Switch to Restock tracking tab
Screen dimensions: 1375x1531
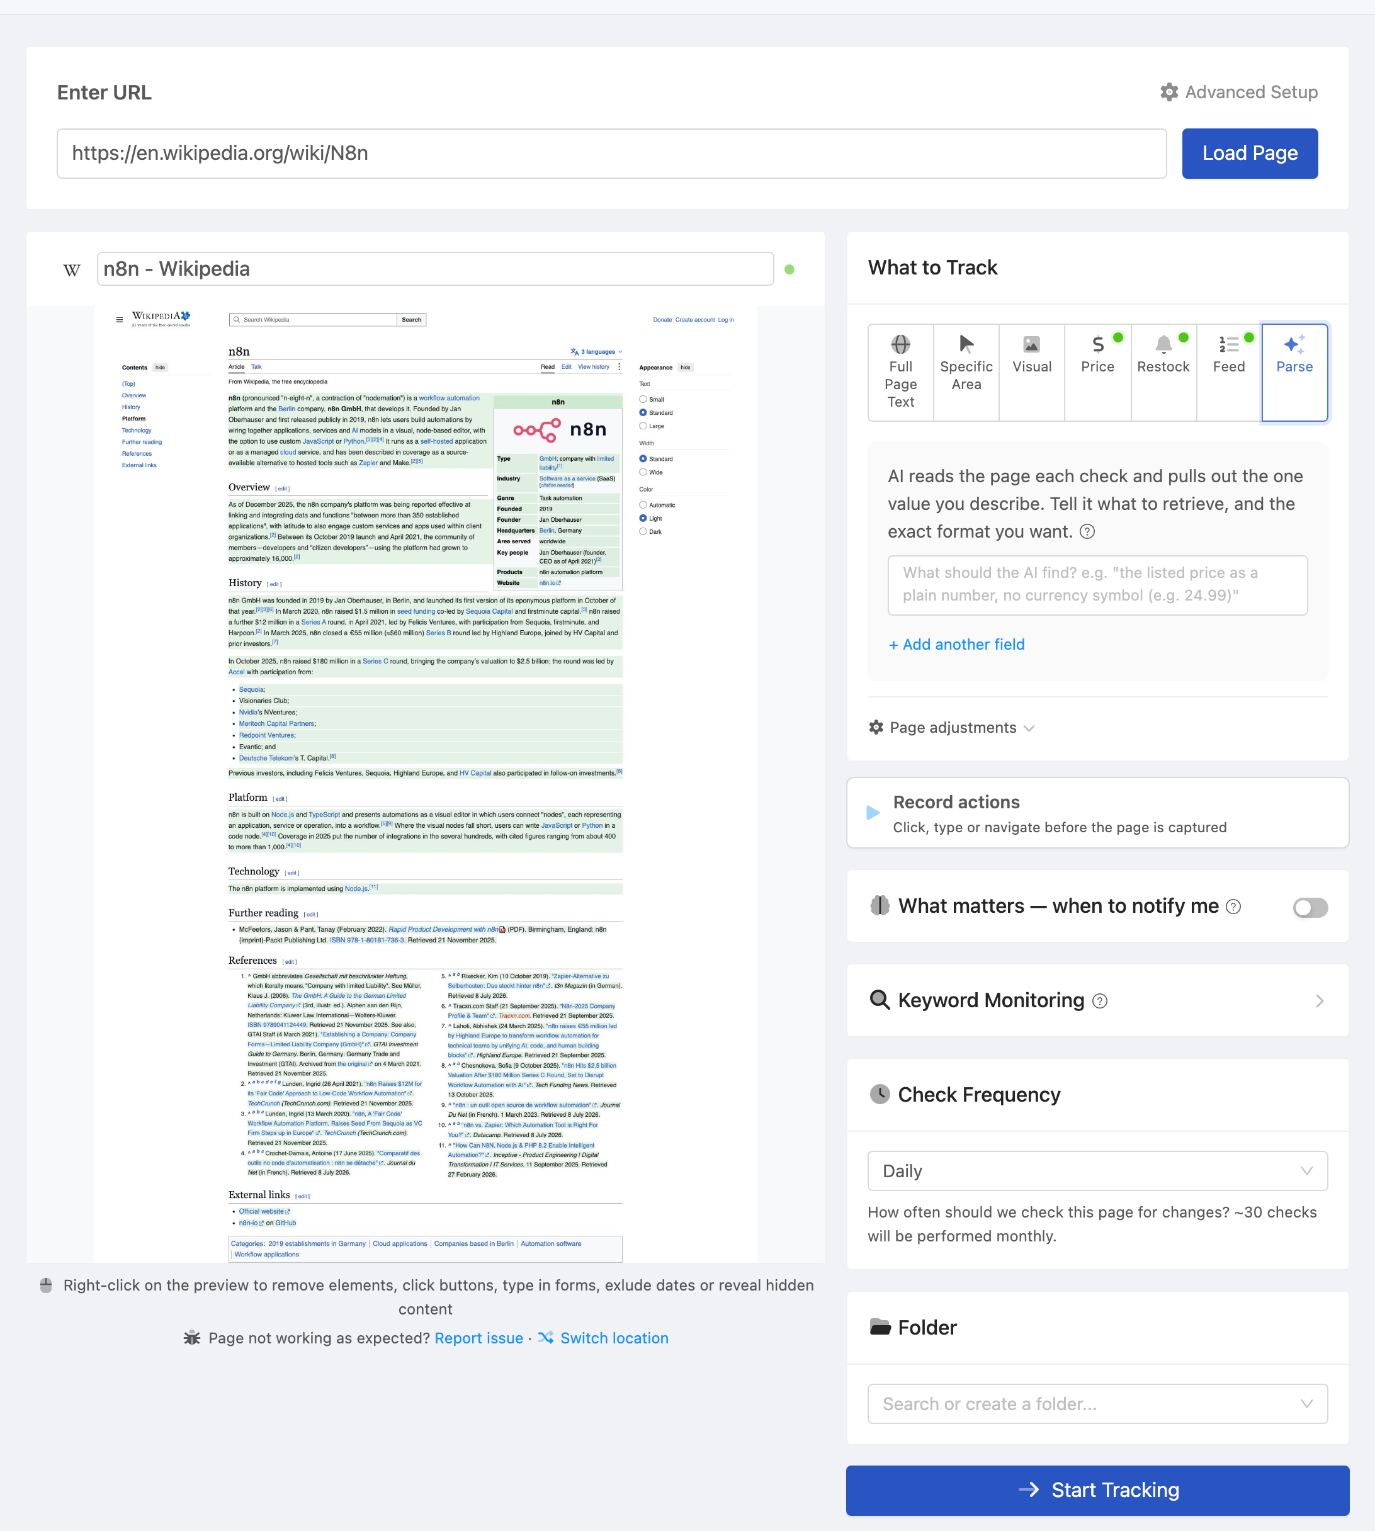(1163, 373)
